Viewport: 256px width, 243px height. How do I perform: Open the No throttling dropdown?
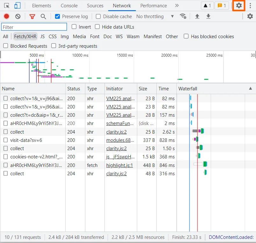coord(155,17)
